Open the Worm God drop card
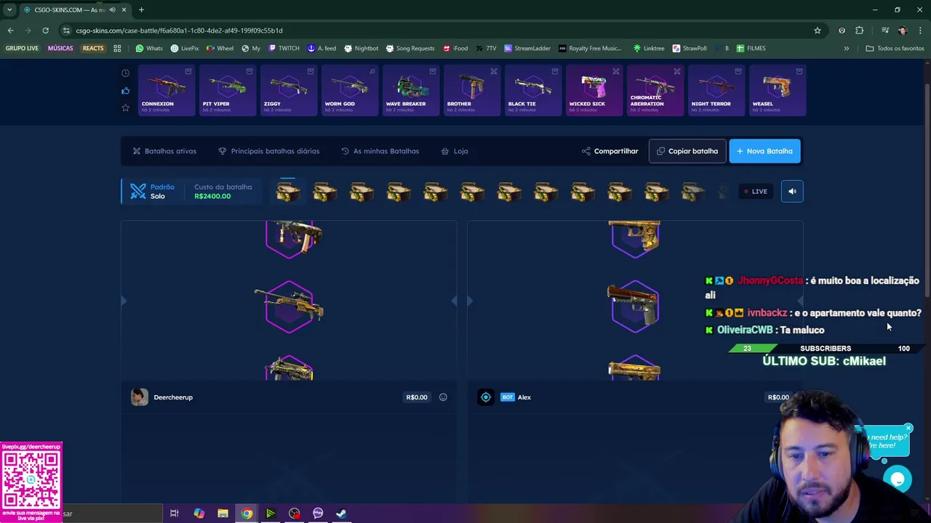The image size is (931, 523). [350, 90]
